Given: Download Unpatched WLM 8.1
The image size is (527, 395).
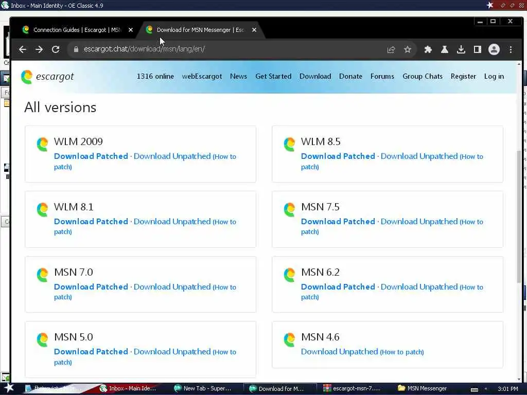Looking at the screenshot, I should tap(172, 222).
